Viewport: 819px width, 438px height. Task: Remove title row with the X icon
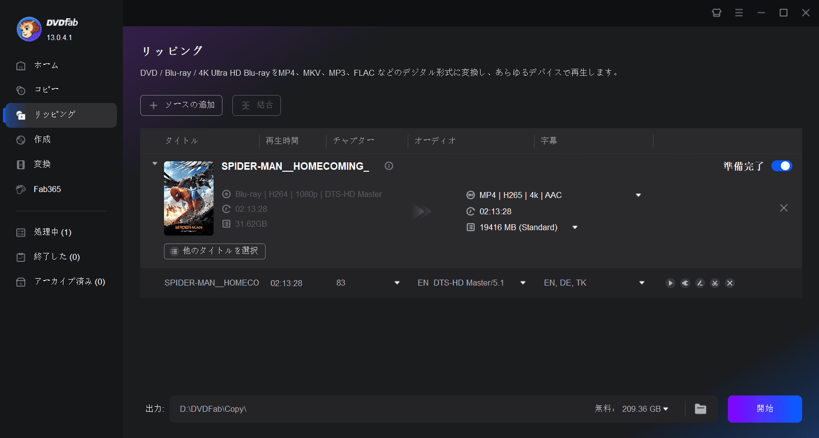(730, 283)
